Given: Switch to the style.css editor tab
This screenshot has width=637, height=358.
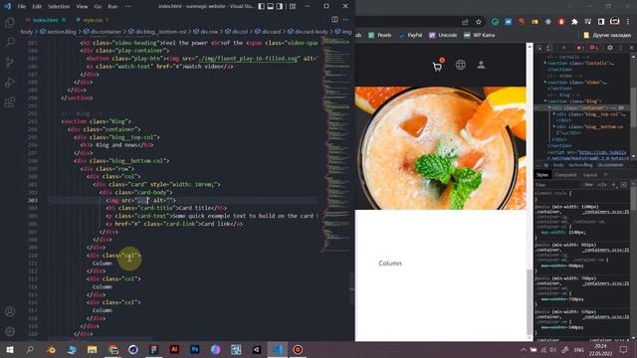Looking at the screenshot, I should coord(93,20).
